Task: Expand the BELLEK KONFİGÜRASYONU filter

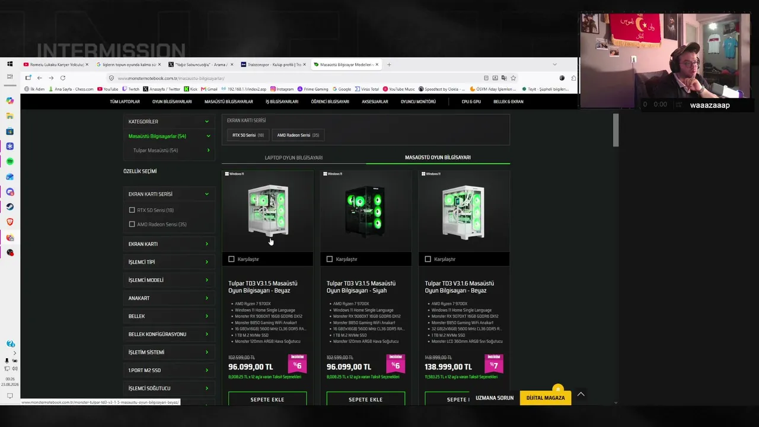Action: pos(168,334)
